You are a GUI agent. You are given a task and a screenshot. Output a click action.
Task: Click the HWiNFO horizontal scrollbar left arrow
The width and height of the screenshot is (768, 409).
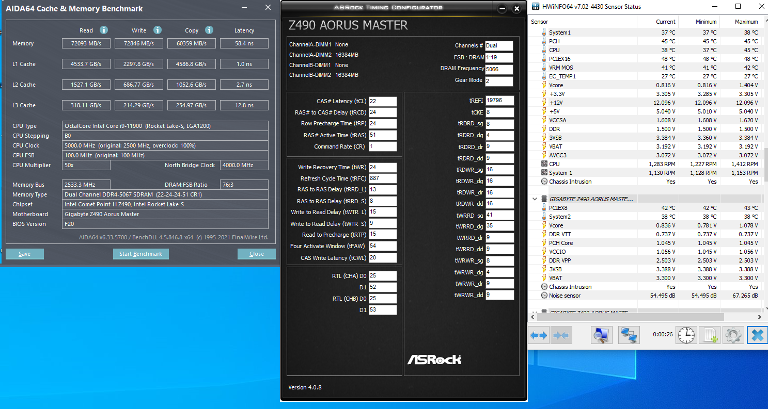coord(533,317)
